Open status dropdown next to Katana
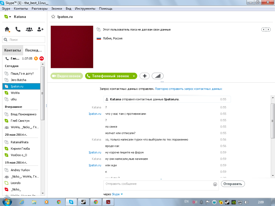Image resolution: width=275 pixels, height=206 pixels. (10, 17)
